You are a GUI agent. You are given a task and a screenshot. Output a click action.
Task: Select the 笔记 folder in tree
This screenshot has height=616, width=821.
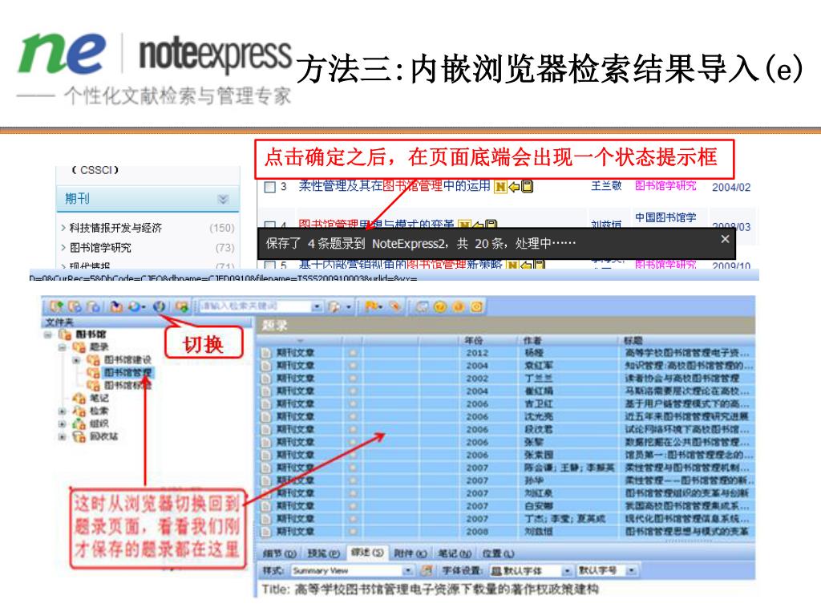99,398
